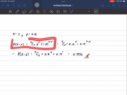Select the Text box tool
Screen dimensions: 127x95
click(65, 12)
